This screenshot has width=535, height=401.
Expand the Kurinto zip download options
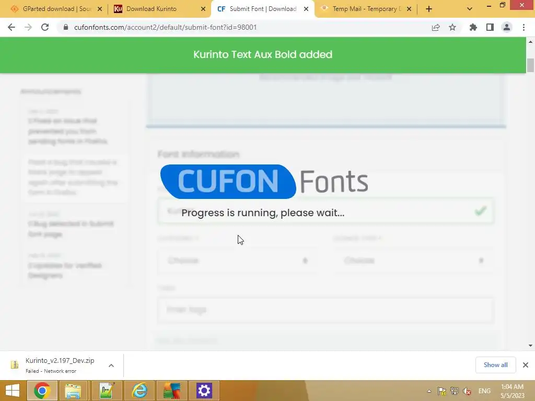111,365
